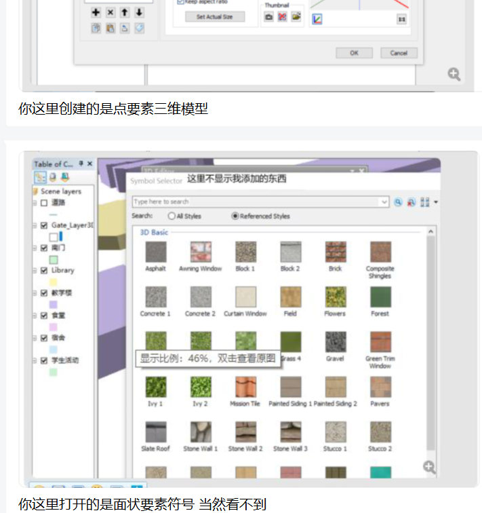
Task: Close the Table of Contents panel
Action: coord(90,164)
